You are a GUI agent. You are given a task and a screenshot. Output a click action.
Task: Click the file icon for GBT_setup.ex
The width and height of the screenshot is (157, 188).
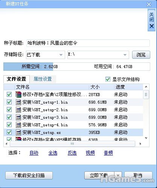(18, 132)
